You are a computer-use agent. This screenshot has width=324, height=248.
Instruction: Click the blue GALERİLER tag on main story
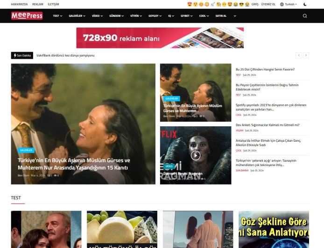[26, 150]
